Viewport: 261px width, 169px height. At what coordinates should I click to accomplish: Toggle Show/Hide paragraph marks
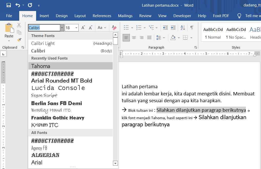tap(192, 27)
